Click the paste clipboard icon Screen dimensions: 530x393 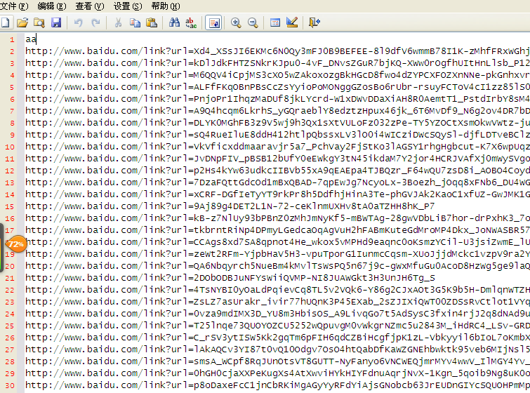[x=152, y=23]
